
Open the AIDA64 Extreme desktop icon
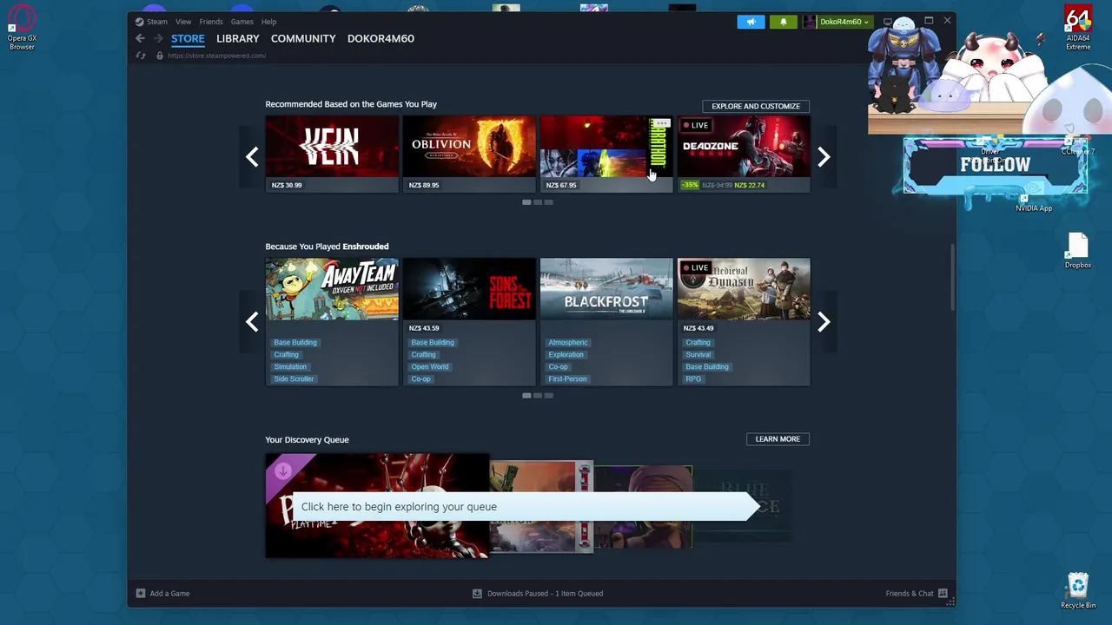coord(1078,28)
